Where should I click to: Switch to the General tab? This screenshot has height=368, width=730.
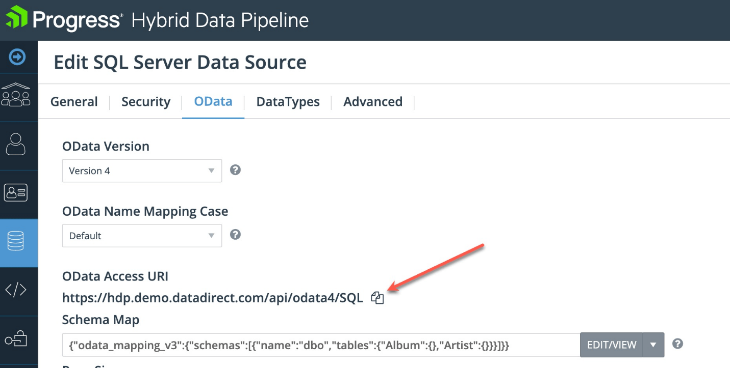tap(74, 102)
